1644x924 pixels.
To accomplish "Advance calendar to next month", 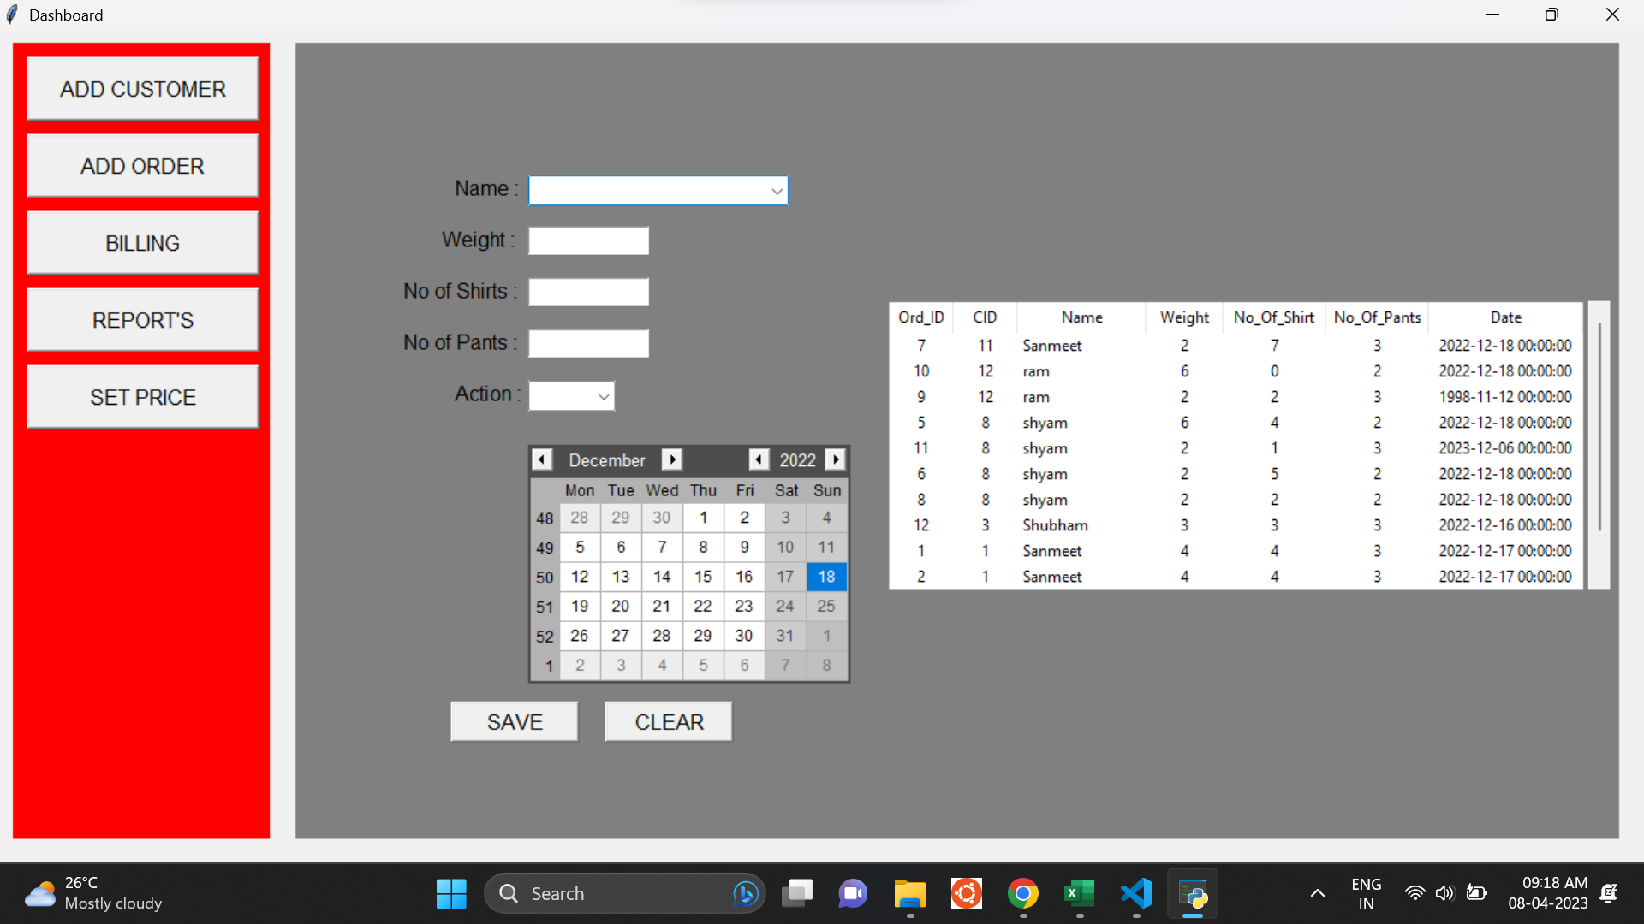I will pyautogui.click(x=672, y=460).
